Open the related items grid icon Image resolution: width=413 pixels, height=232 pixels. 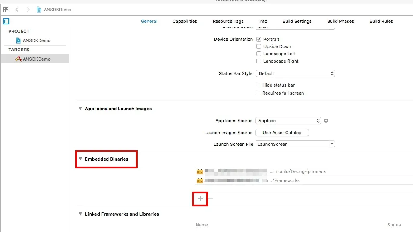pyautogui.click(x=6, y=10)
